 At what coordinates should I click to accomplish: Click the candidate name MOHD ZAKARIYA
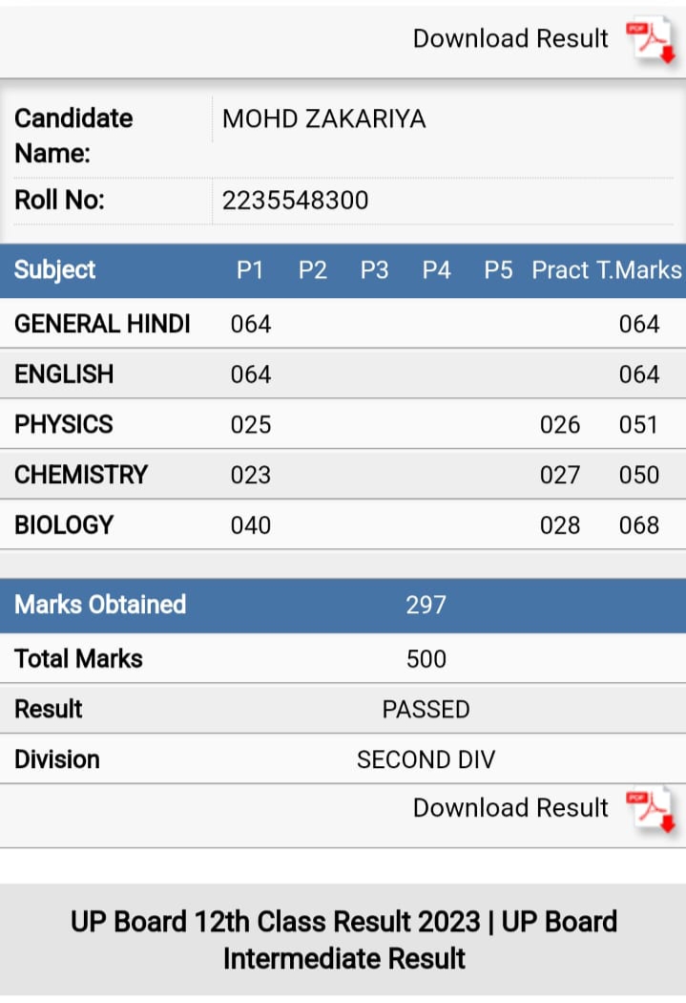click(x=323, y=119)
